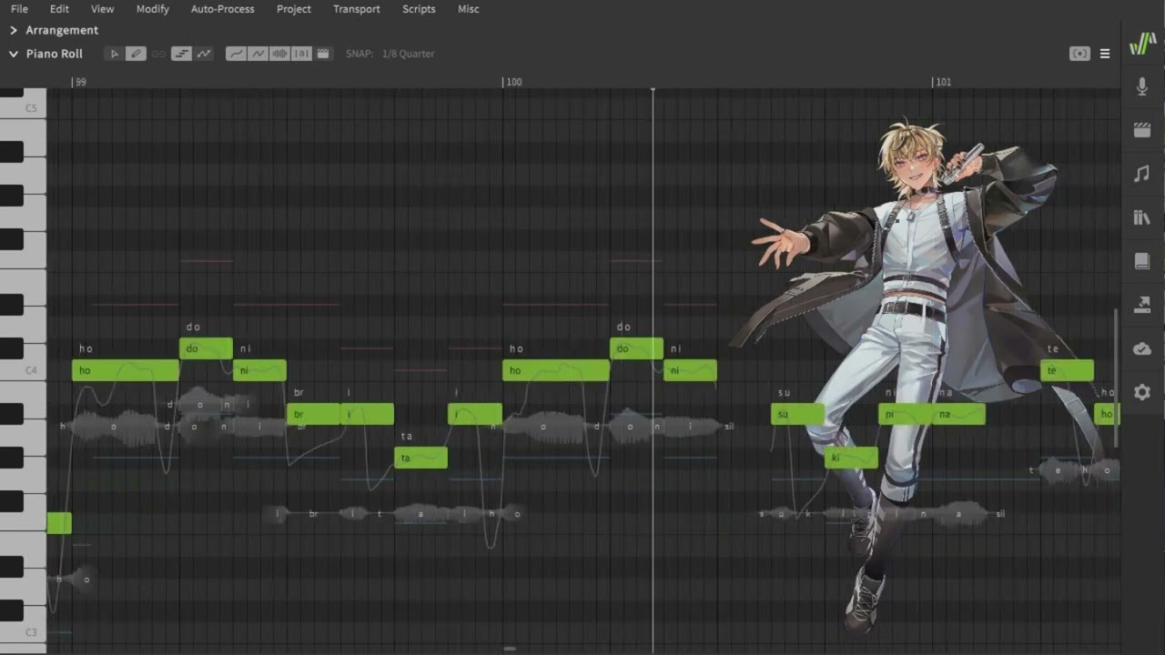The width and height of the screenshot is (1165, 655).
Task: Select the green "br" note
Action: point(313,414)
